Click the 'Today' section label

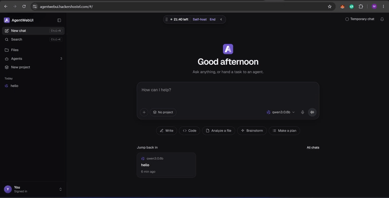8,78
